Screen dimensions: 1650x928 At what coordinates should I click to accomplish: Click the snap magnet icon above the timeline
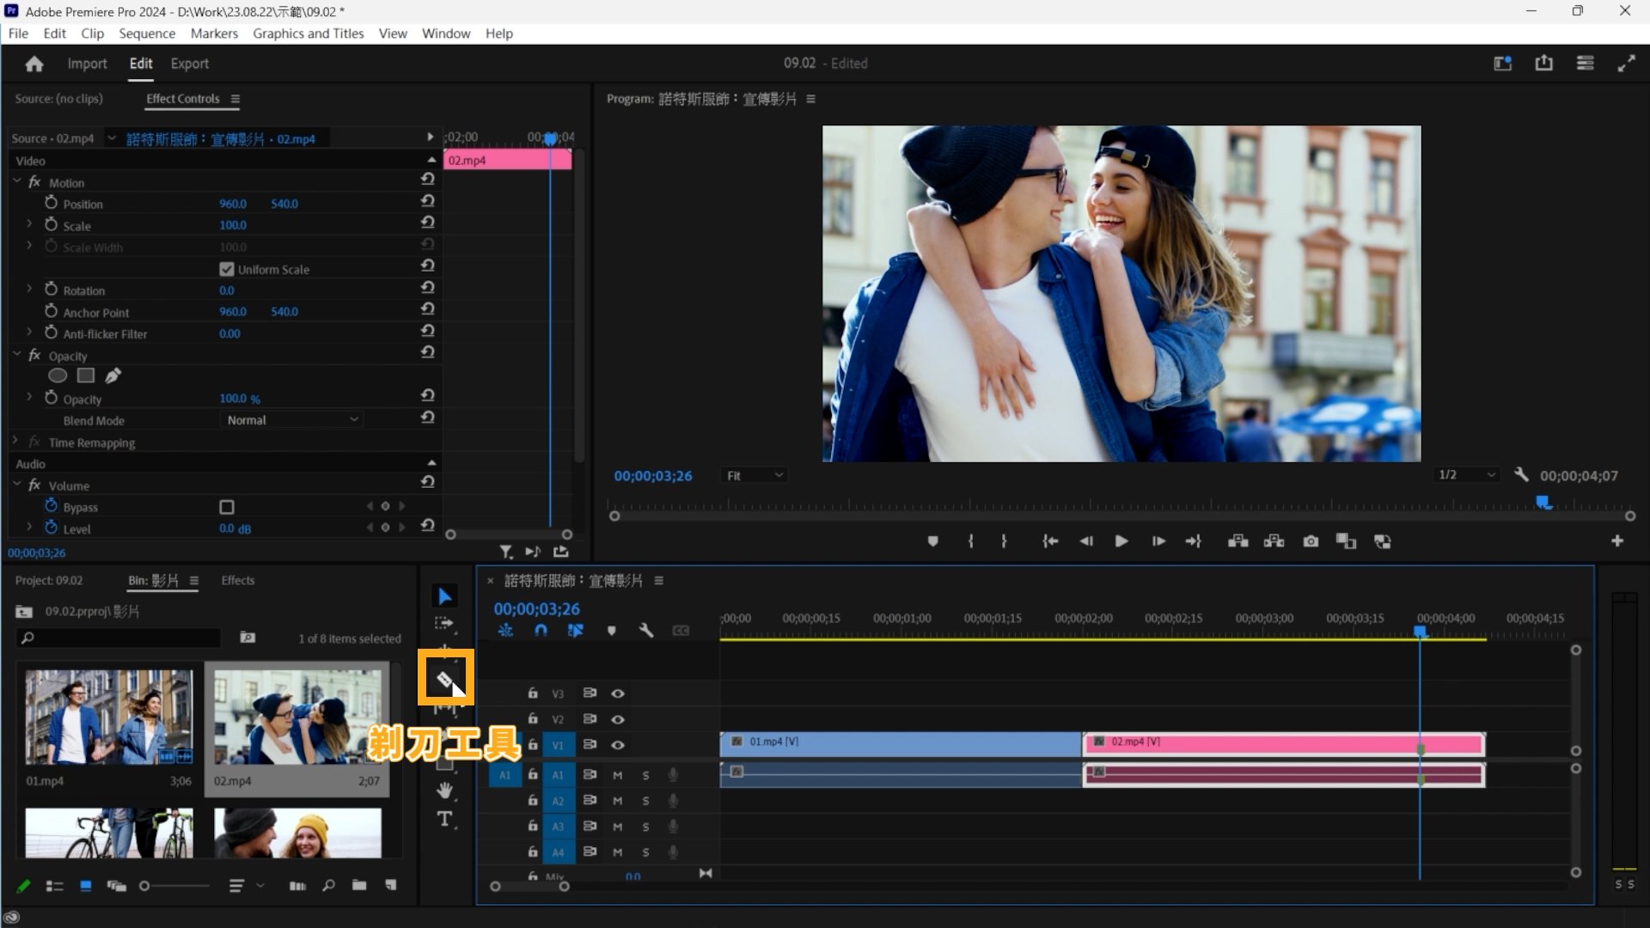[x=541, y=630]
